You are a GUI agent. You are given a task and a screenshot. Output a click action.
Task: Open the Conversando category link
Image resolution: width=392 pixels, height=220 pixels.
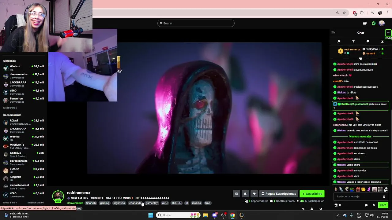coord(75,203)
